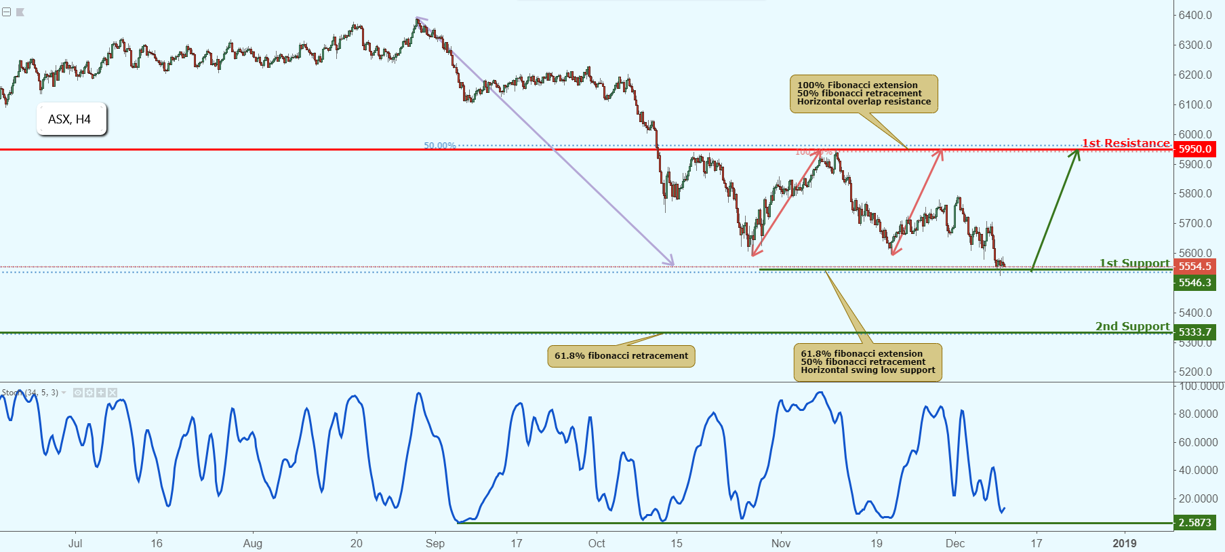Select the 5554.5 current price label
1225x552 pixels.
pyautogui.click(x=1194, y=267)
